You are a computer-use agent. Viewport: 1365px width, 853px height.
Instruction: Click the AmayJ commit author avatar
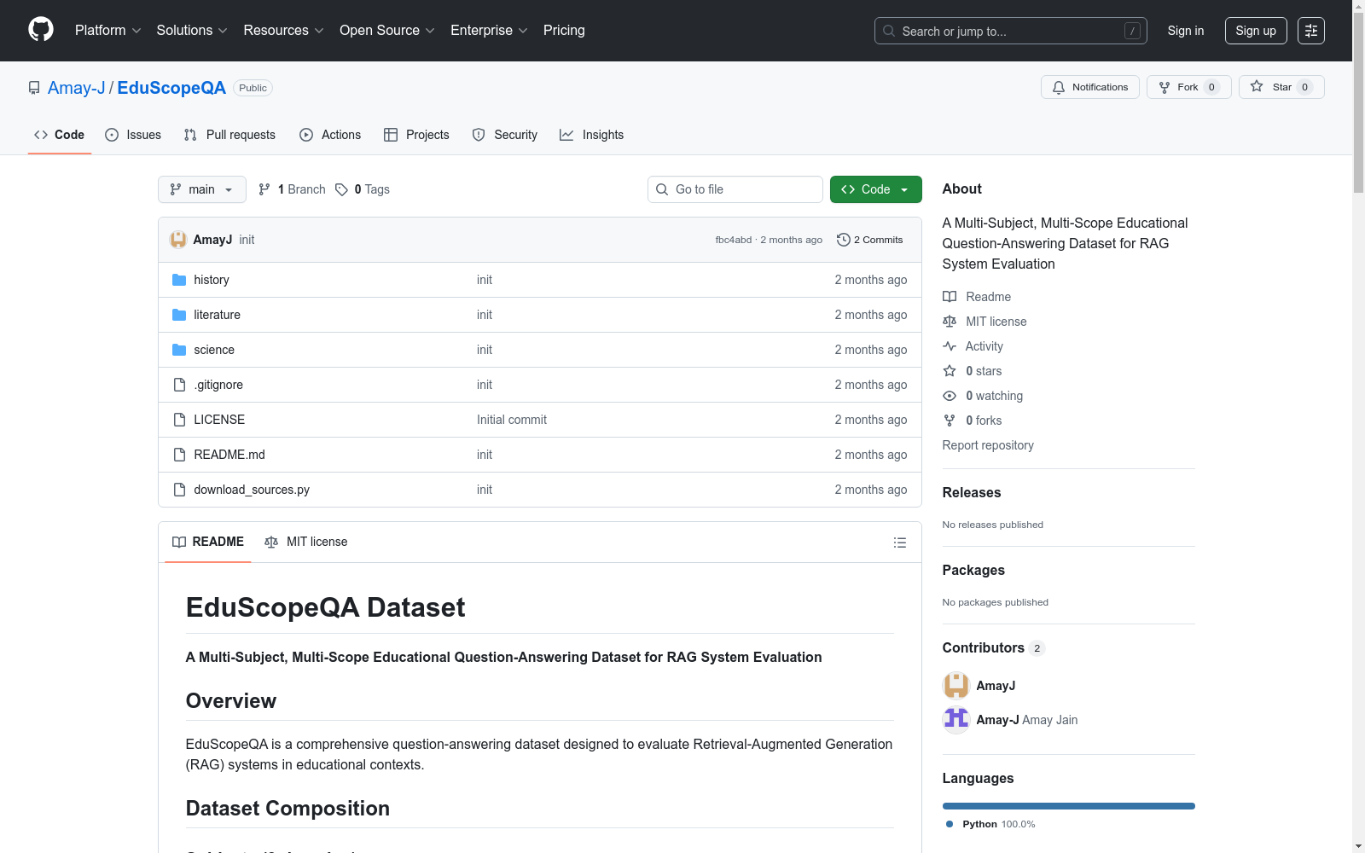click(x=178, y=240)
